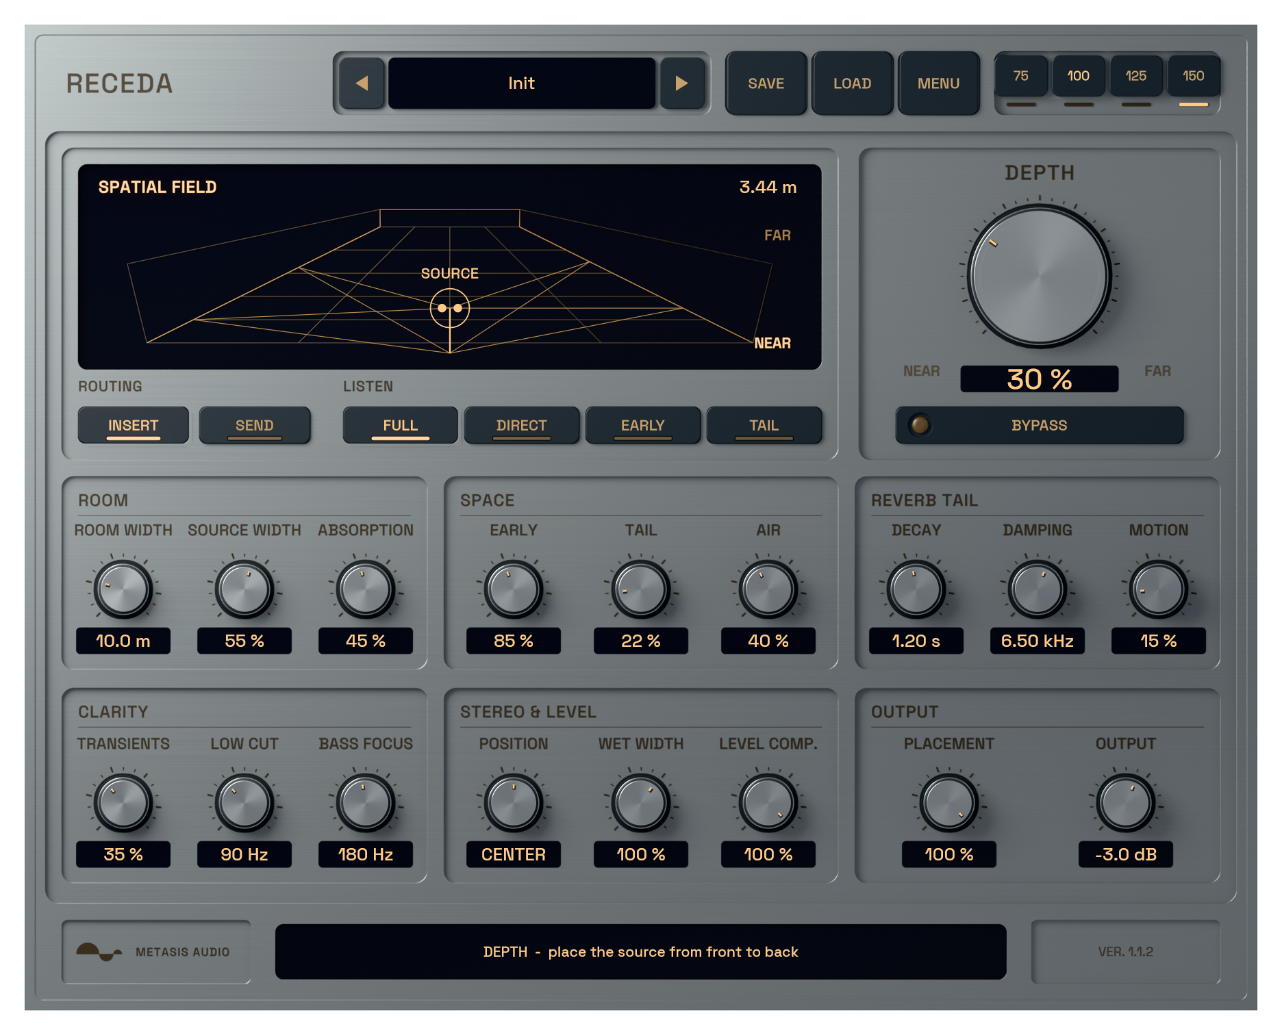Click the 35 % transients value
Screen dimensions: 1282x1035
[123, 854]
